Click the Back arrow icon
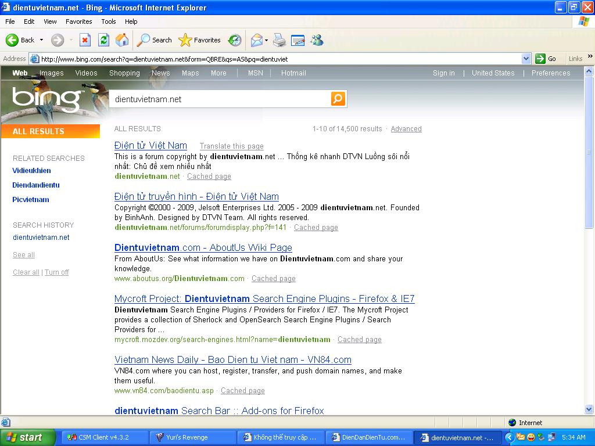This screenshot has width=595, height=446. (12, 40)
